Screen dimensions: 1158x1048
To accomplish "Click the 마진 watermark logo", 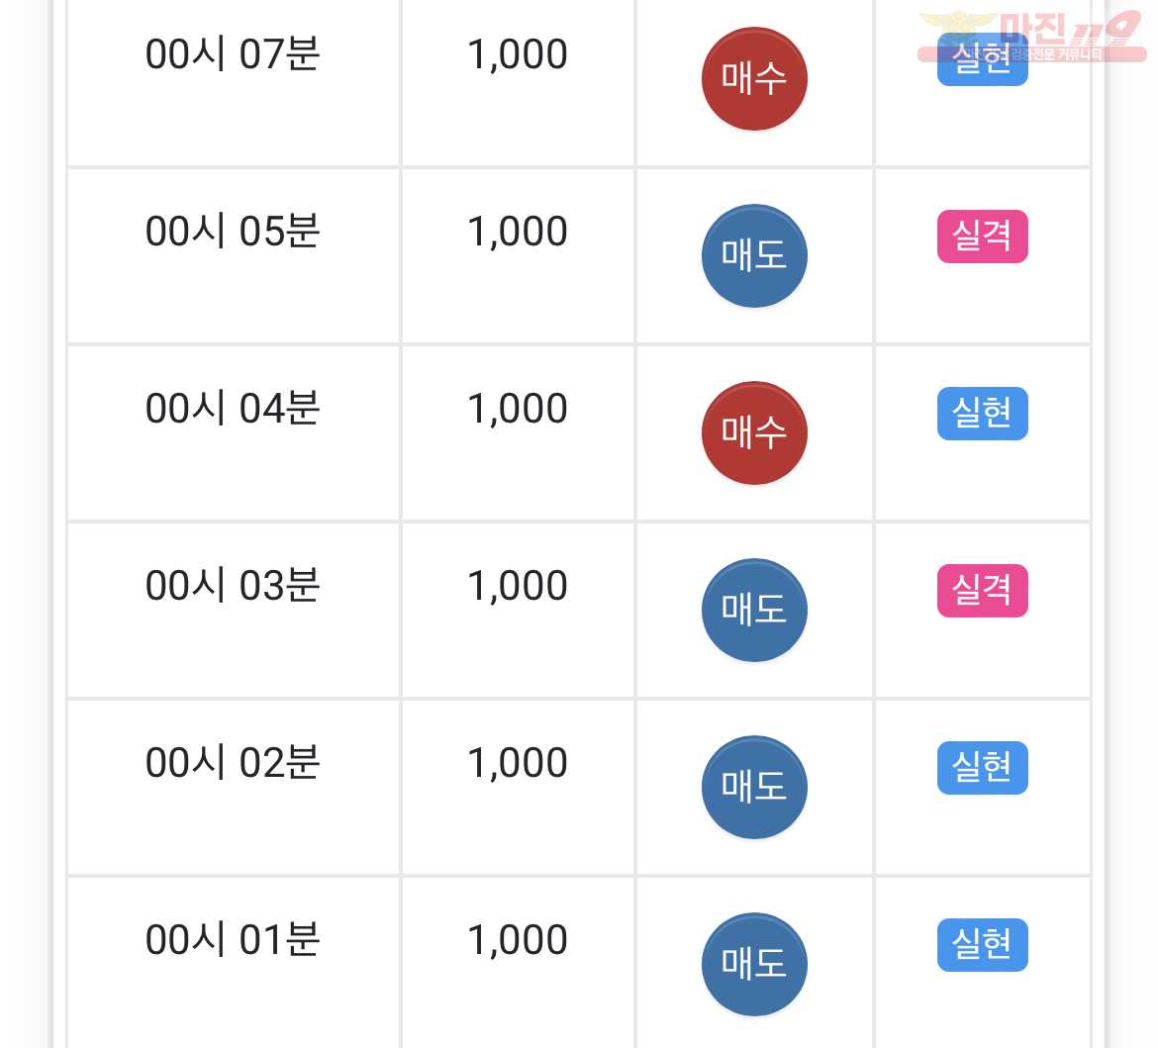I will [1031, 36].
